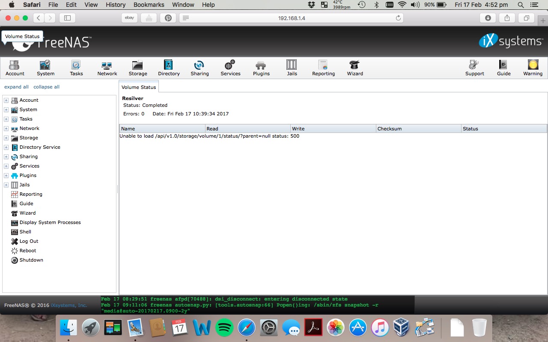Viewport: 548px width, 342px height.
Task: Open the Safari Share button
Action: [507, 18]
